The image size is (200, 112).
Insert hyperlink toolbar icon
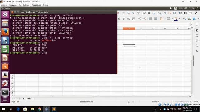[165, 13]
